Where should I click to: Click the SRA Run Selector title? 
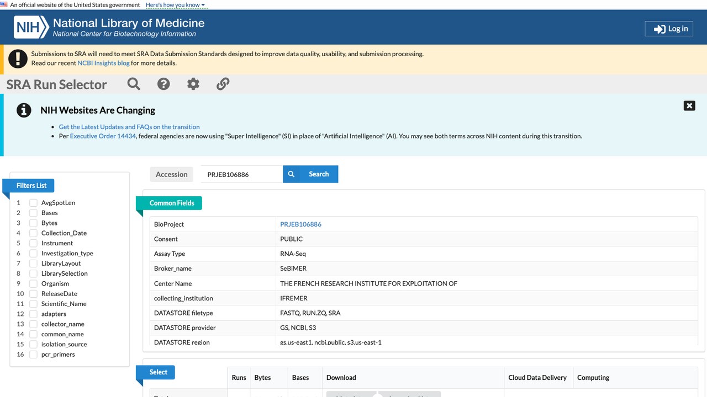[x=56, y=84]
